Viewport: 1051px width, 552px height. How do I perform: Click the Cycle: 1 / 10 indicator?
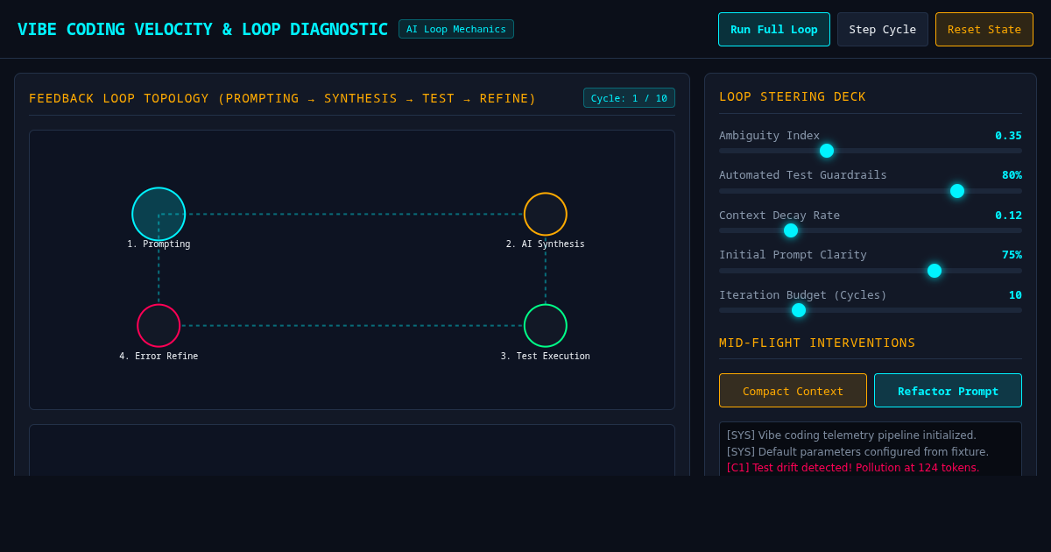(x=629, y=98)
